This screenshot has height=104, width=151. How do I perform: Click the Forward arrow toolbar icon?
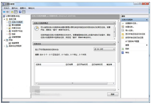pos(8,12)
